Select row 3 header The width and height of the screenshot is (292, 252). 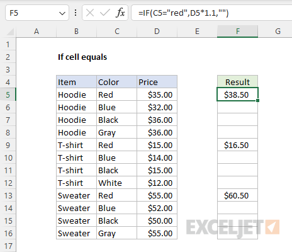point(8,69)
